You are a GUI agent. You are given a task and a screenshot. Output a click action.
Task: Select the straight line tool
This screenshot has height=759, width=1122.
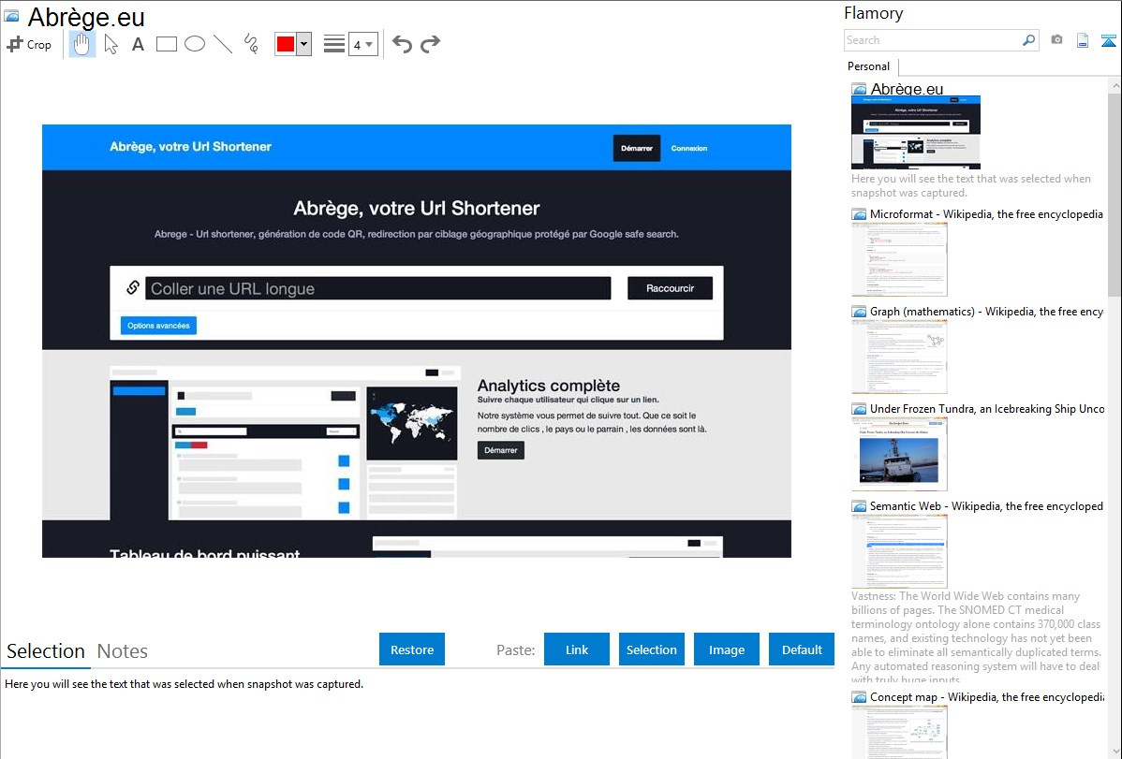(x=223, y=44)
